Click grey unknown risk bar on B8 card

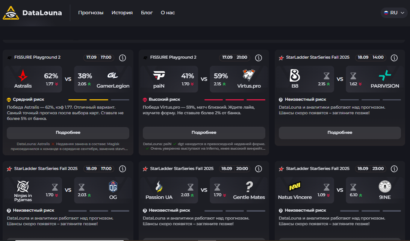(x=371, y=100)
